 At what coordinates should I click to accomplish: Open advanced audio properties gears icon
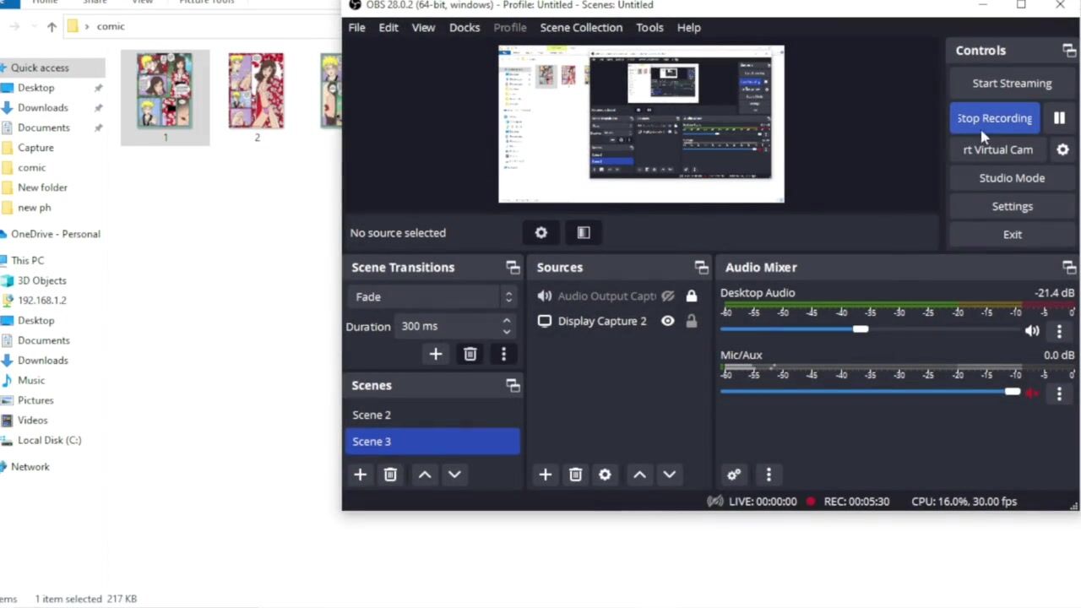click(734, 475)
